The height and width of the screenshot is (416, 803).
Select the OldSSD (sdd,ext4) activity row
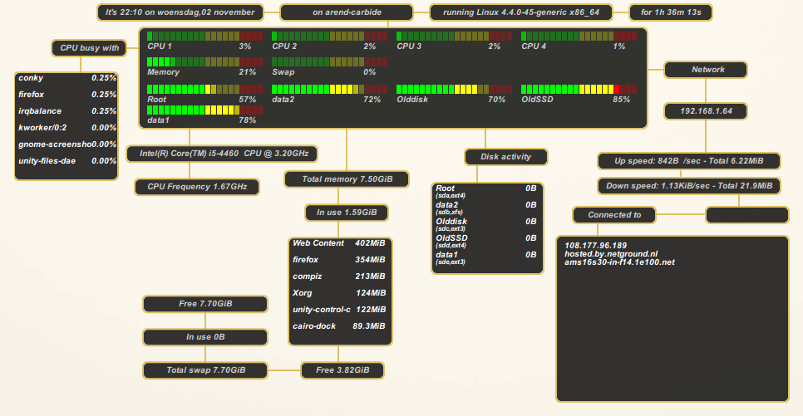click(x=486, y=241)
